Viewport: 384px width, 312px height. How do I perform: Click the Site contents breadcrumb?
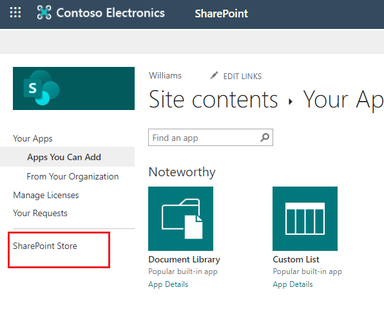click(213, 99)
